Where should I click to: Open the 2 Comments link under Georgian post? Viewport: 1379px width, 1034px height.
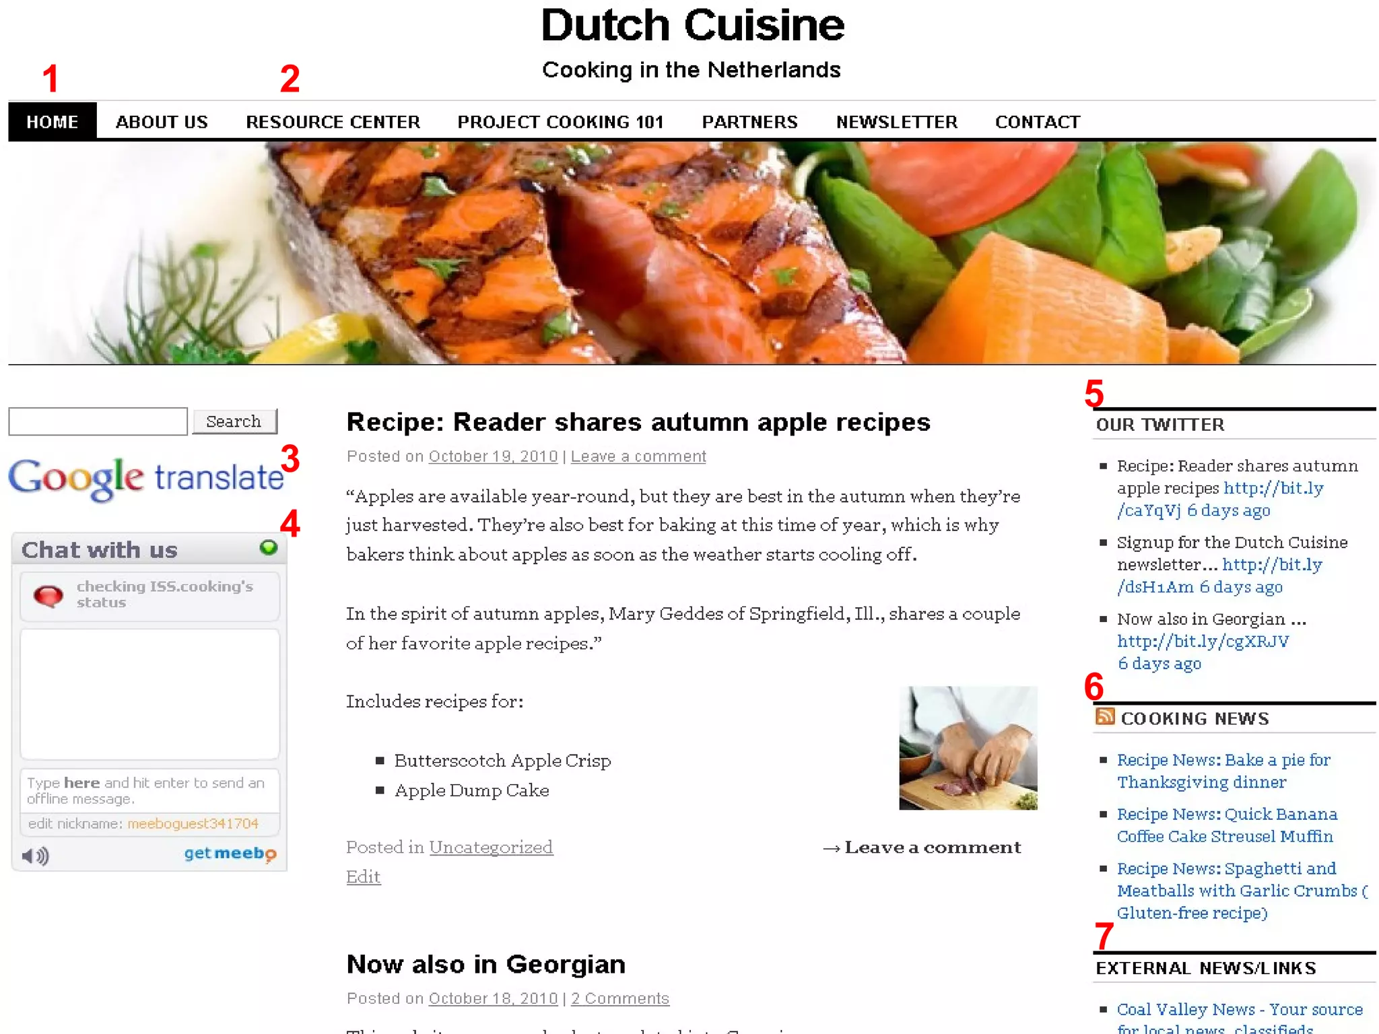[x=619, y=998]
